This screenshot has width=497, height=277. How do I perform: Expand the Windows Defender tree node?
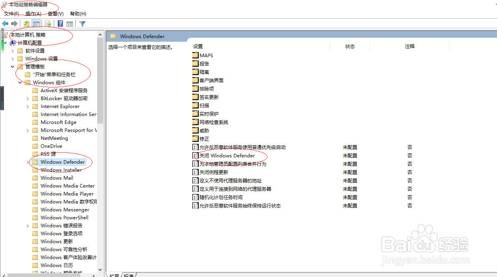pyautogui.click(x=28, y=162)
